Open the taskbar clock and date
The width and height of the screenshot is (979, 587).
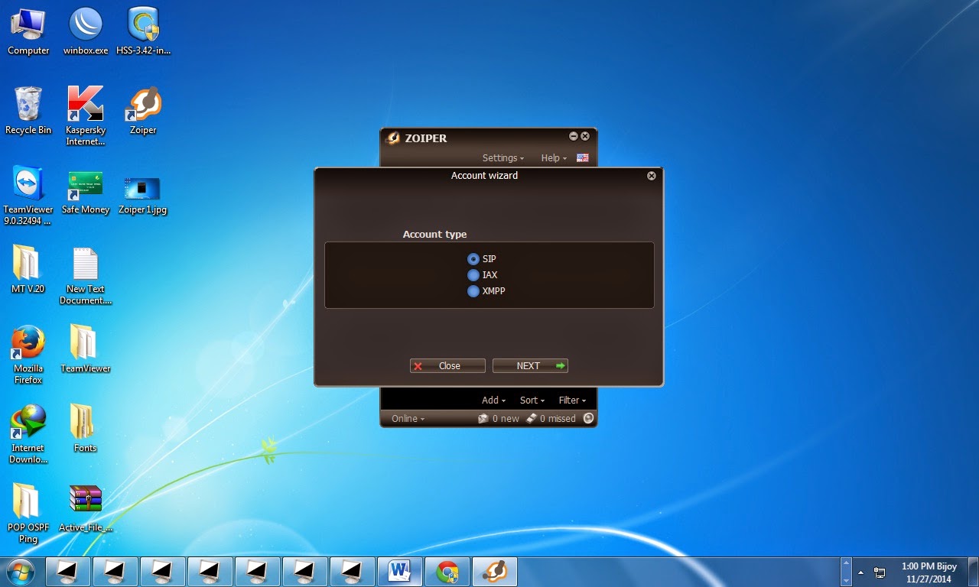click(x=927, y=572)
